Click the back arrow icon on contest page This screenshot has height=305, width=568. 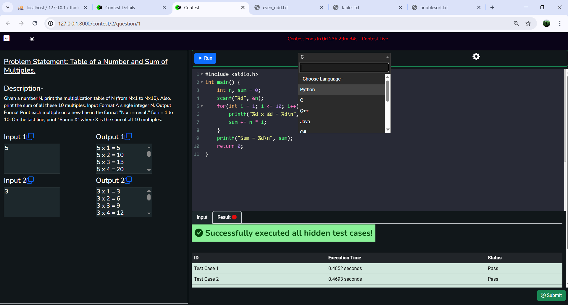click(x=7, y=38)
